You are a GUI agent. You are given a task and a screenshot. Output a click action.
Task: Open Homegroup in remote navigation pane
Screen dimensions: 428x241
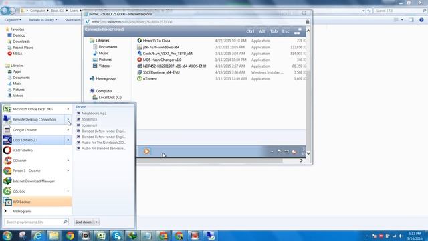point(106,78)
